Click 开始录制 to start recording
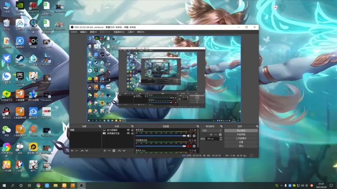Image resolution: width=337 pixels, height=189 pixels. click(x=241, y=134)
